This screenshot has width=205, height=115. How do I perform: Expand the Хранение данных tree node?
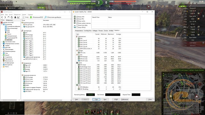[2, 51]
